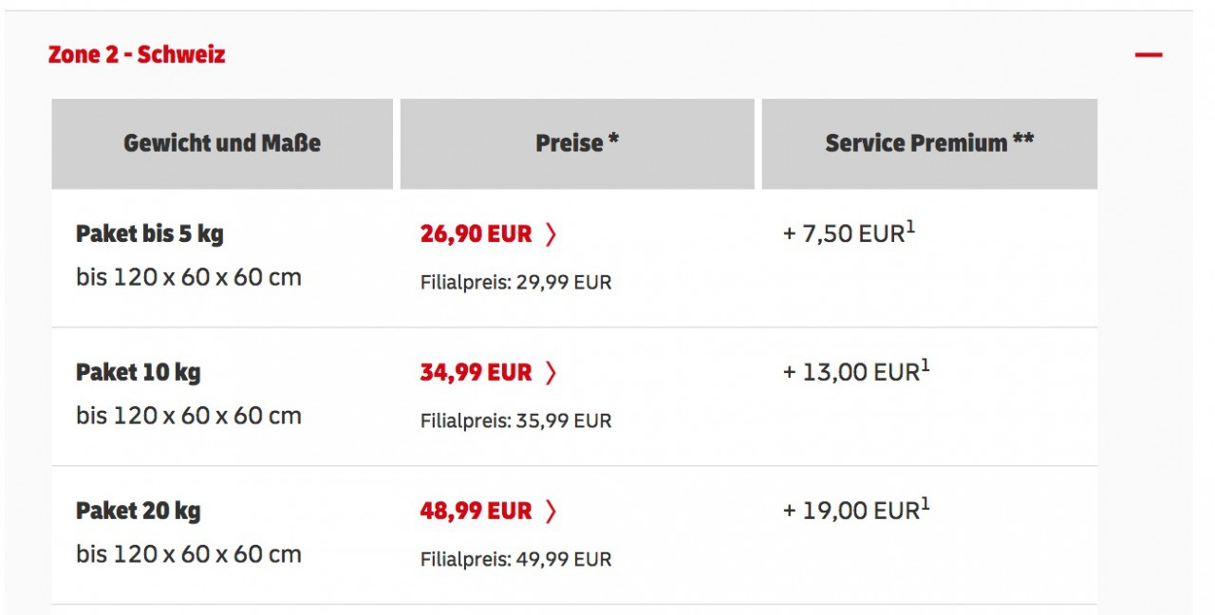
Task: Click the Service Premium ** column header
Action: tap(929, 143)
